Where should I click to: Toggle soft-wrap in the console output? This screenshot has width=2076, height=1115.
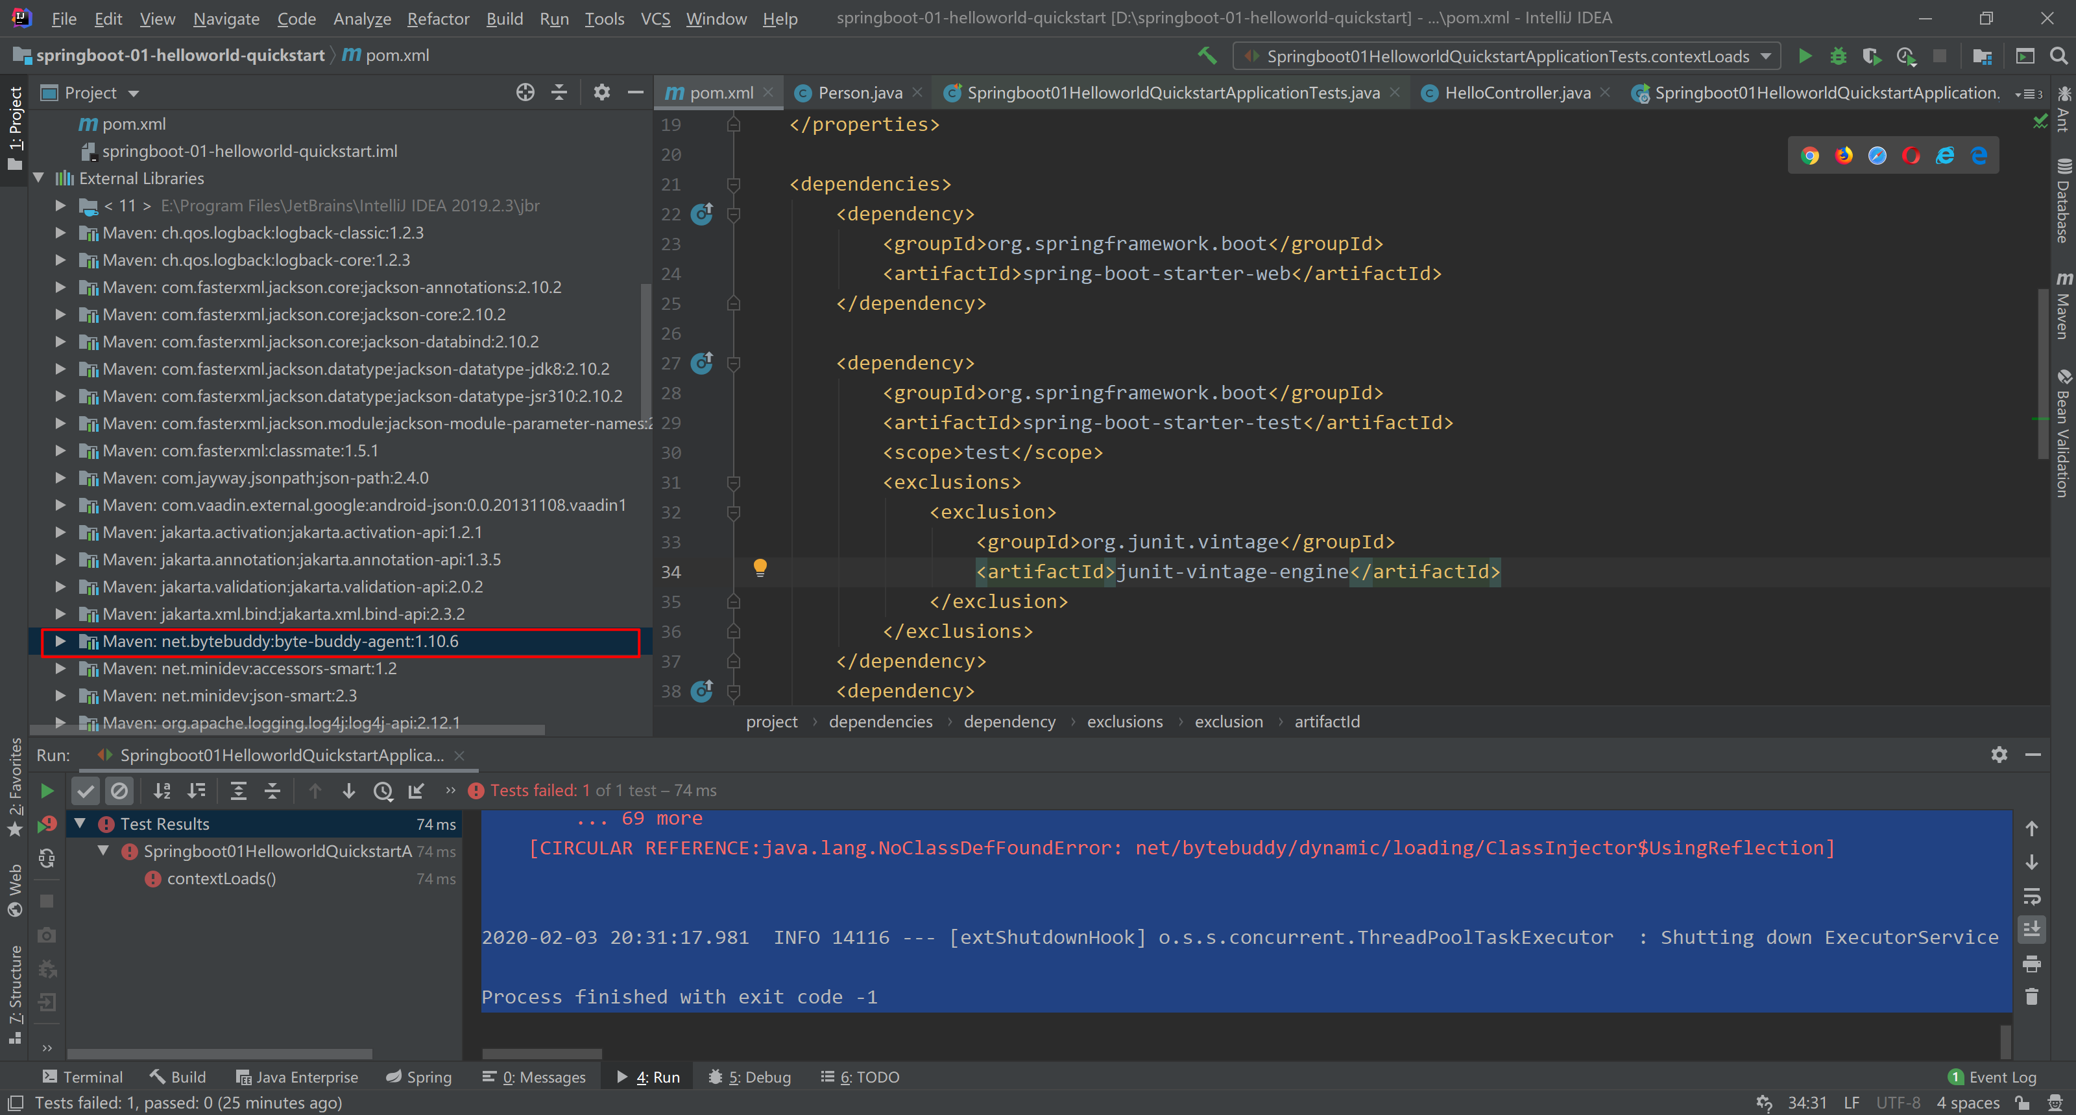coord(2032,896)
